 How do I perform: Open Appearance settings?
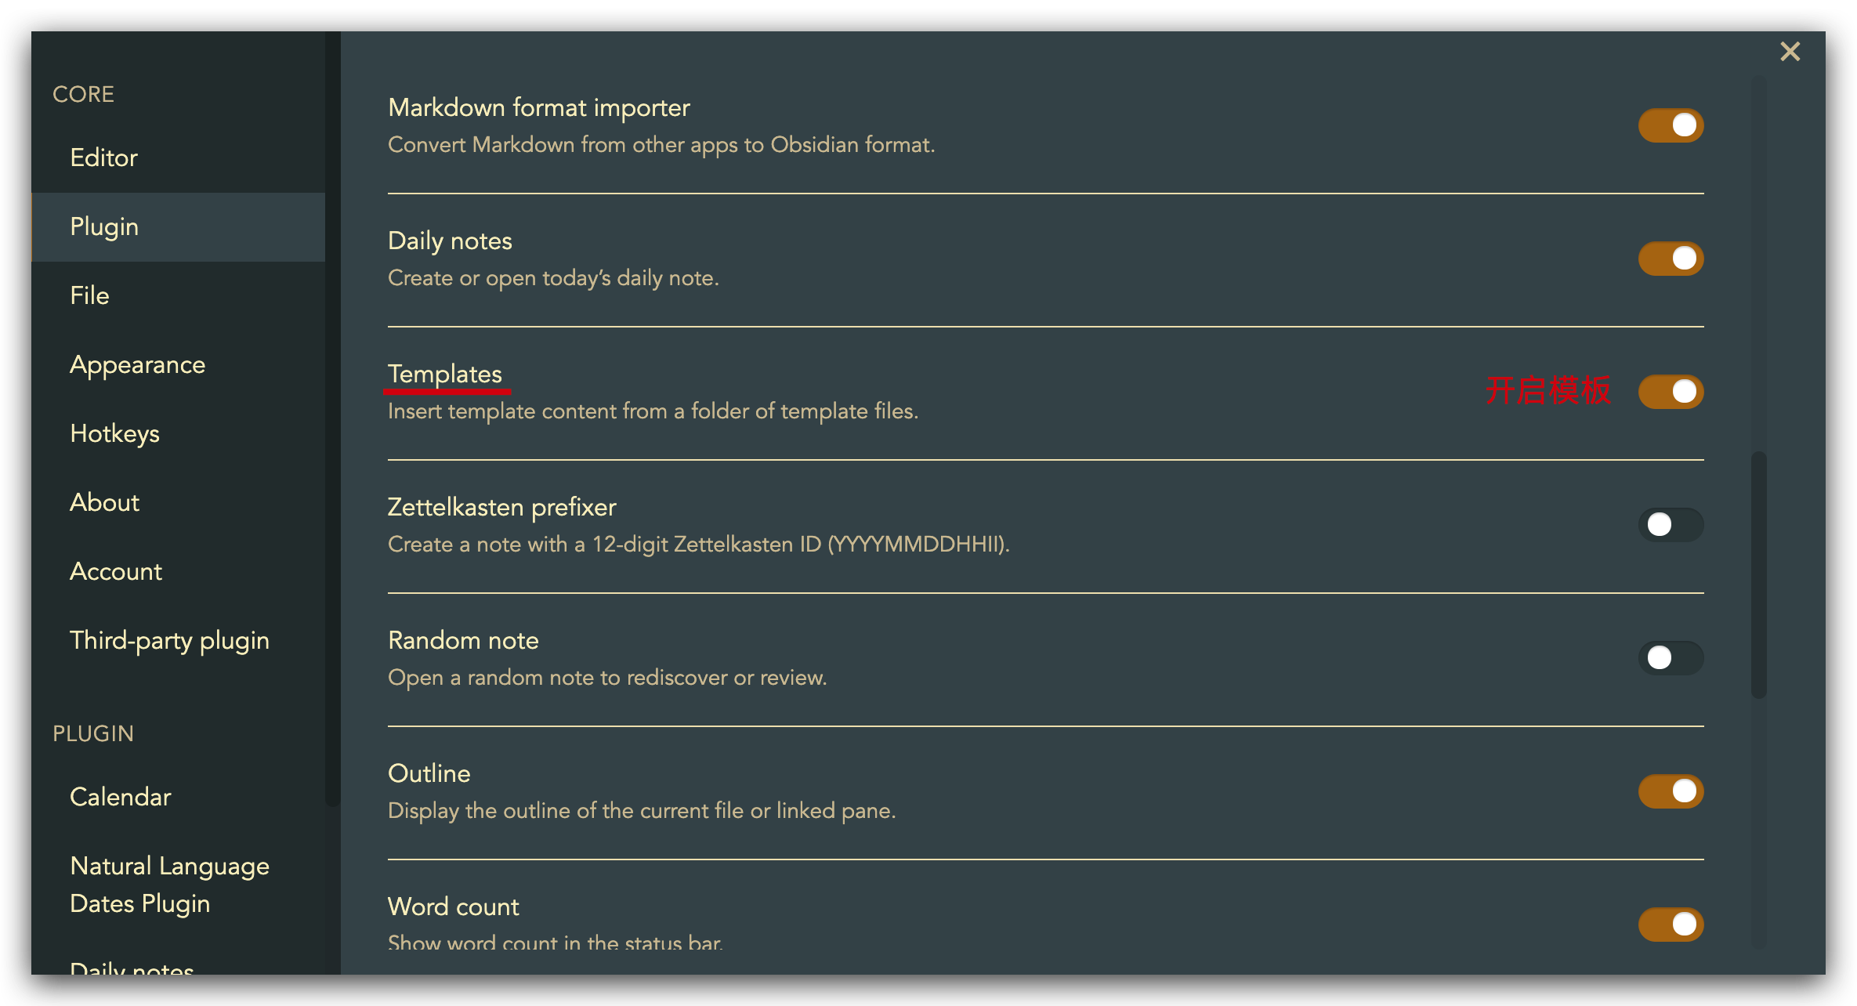click(x=137, y=365)
